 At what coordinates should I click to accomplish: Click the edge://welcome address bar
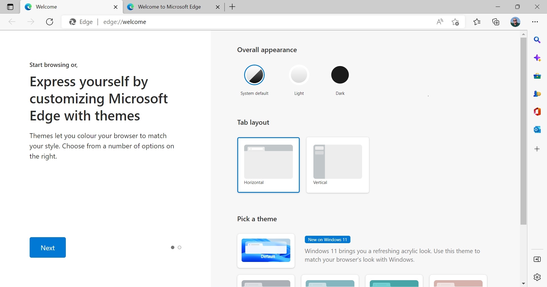(256, 22)
